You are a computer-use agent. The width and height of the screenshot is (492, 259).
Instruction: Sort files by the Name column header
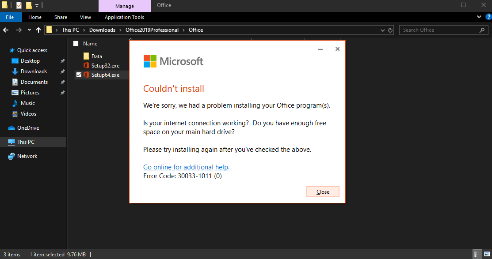click(90, 44)
